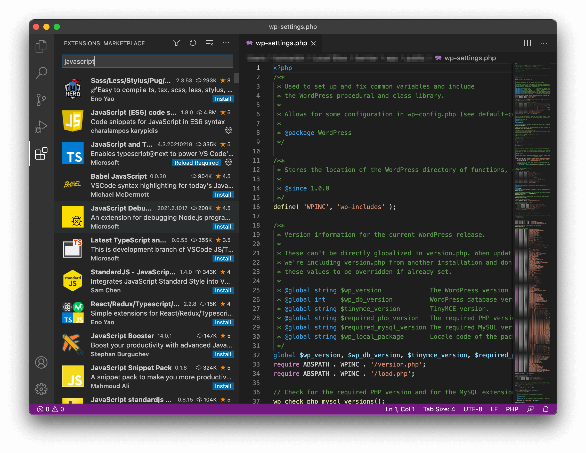The height and width of the screenshot is (453, 586).
Task: Click the settings gear for ES6 extension
Action: (x=229, y=131)
